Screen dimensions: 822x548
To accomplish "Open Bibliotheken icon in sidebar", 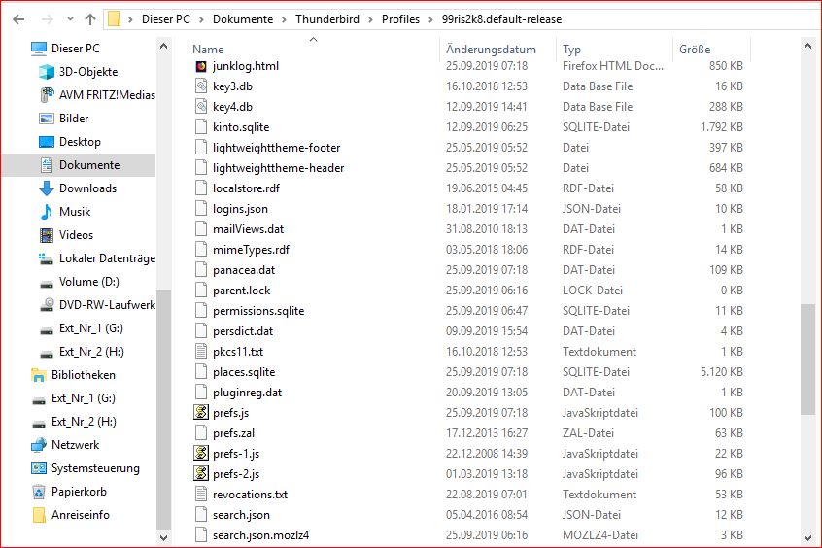I will 38,375.
